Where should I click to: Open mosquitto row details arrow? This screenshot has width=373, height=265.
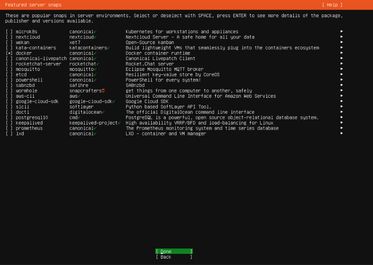point(342,69)
